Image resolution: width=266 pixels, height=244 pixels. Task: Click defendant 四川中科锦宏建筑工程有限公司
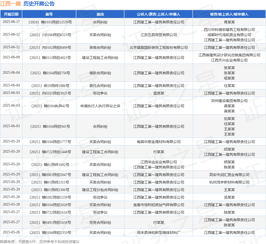point(229,30)
